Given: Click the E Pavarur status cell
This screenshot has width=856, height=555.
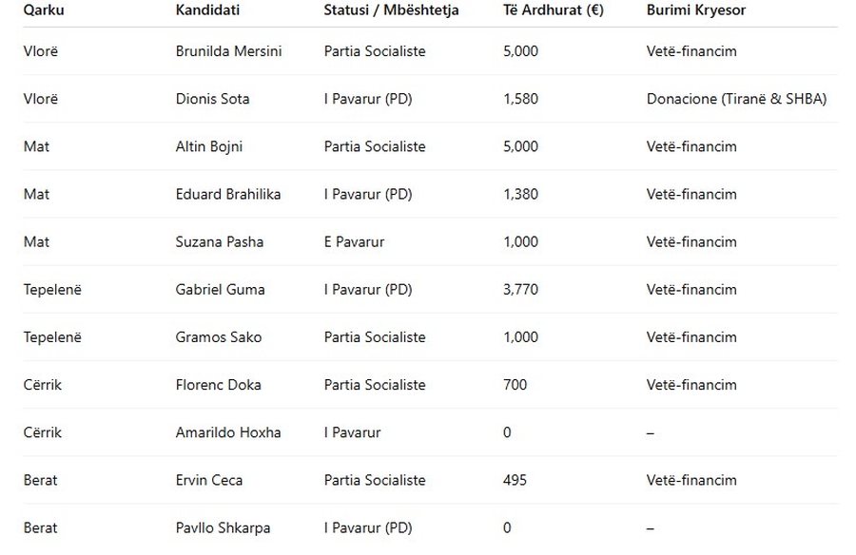Looking at the screenshot, I should click(x=354, y=241).
